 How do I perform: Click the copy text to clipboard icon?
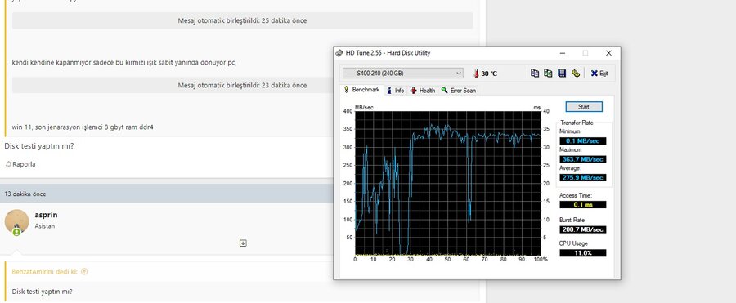(535, 74)
